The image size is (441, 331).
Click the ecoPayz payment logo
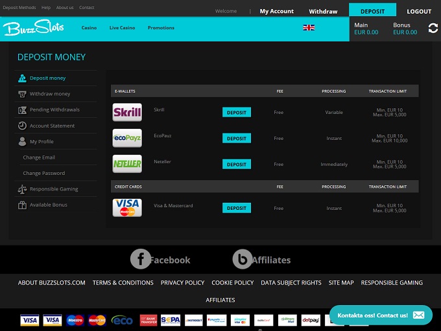[x=127, y=138]
